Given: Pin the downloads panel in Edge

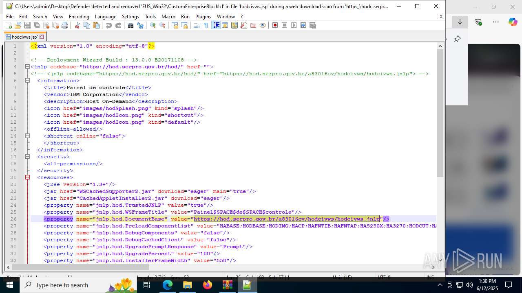Looking at the screenshot, I should pos(457,39).
